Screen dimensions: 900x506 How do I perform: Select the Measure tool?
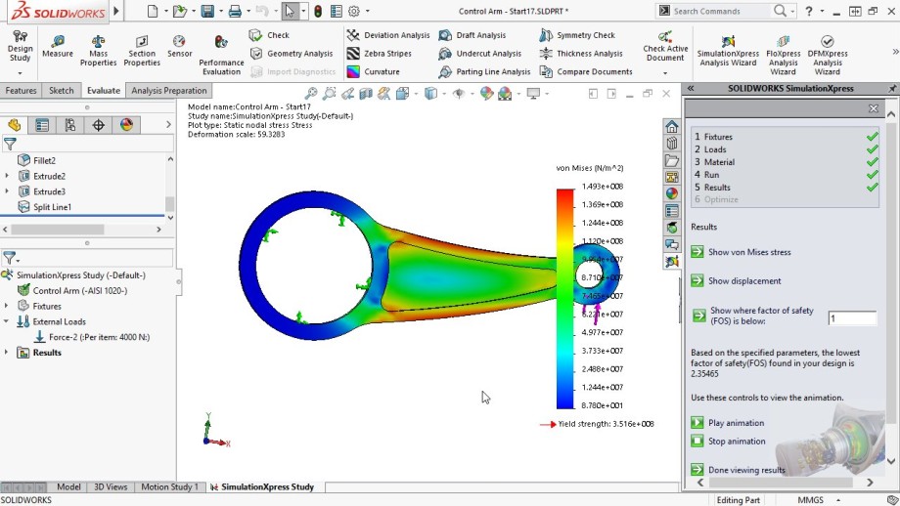(58, 47)
